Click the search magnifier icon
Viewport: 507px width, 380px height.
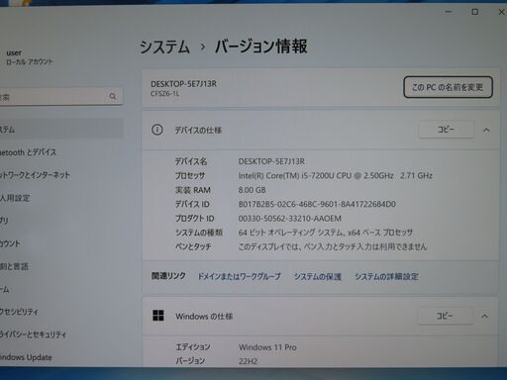(x=113, y=96)
